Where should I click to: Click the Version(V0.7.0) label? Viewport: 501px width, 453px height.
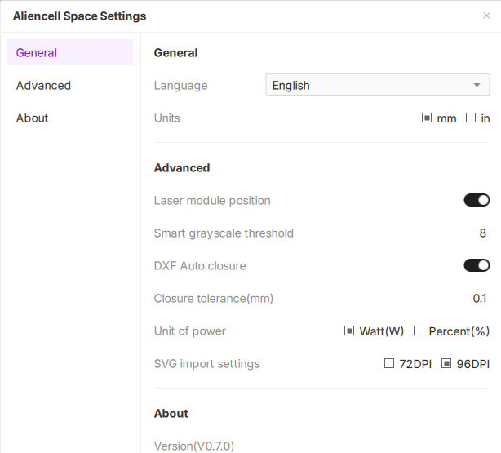pyautogui.click(x=194, y=446)
